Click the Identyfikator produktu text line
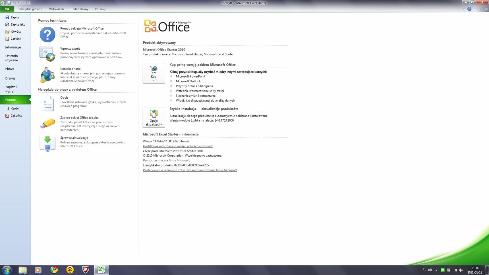Screen dimensions: 489x275 point(176,165)
